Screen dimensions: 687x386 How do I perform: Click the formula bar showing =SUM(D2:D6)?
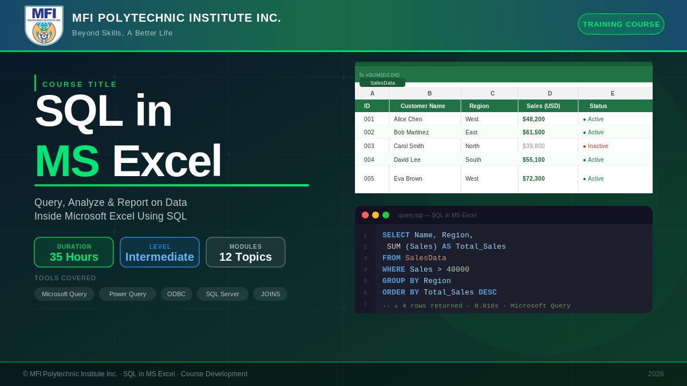tap(380, 75)
